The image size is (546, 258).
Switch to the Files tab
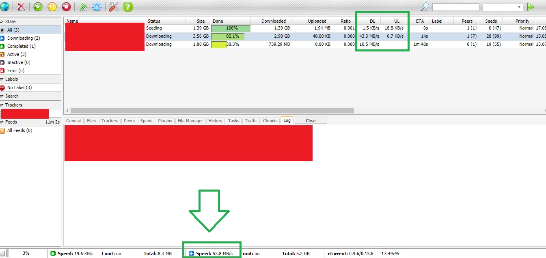coord(91,121)
